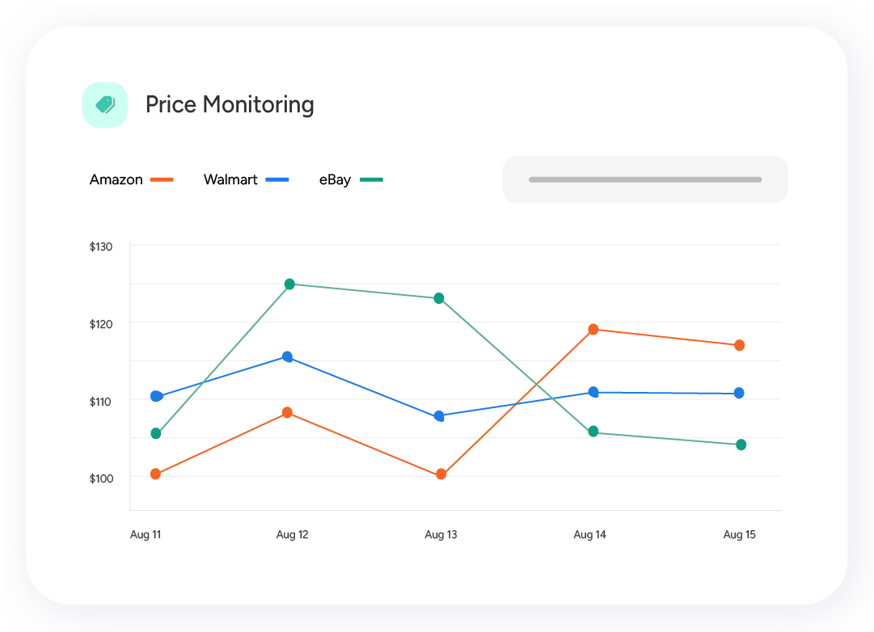Click the green price tag icon
Image resolution: width=874 pixels, height=632 pixels.
[105, 105]
